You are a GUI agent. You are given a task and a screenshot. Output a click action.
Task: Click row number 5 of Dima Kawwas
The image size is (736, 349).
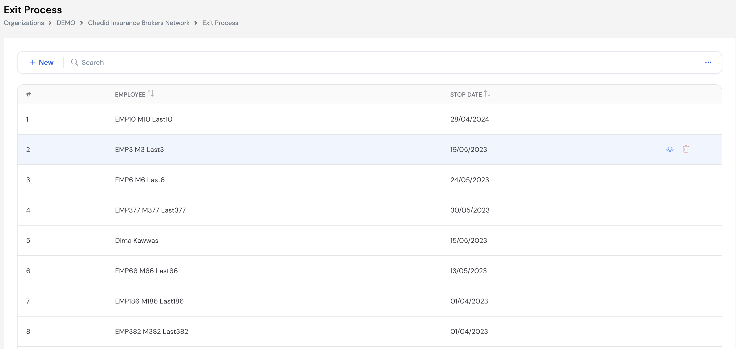click(28, 240)
